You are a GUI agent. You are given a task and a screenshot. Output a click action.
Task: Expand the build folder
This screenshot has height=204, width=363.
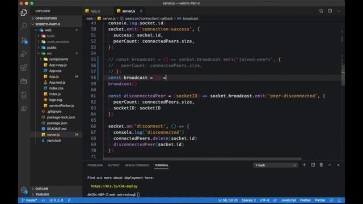click(50, 36)
